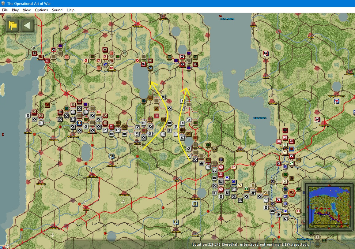The height and width of the screenshot is (249, 355).
Task: Select the unit counter at Strenci
Action: click(x=111, y=156)
